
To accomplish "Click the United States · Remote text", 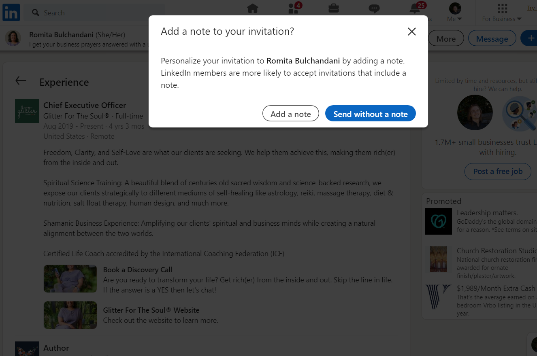I will point(79,136).
